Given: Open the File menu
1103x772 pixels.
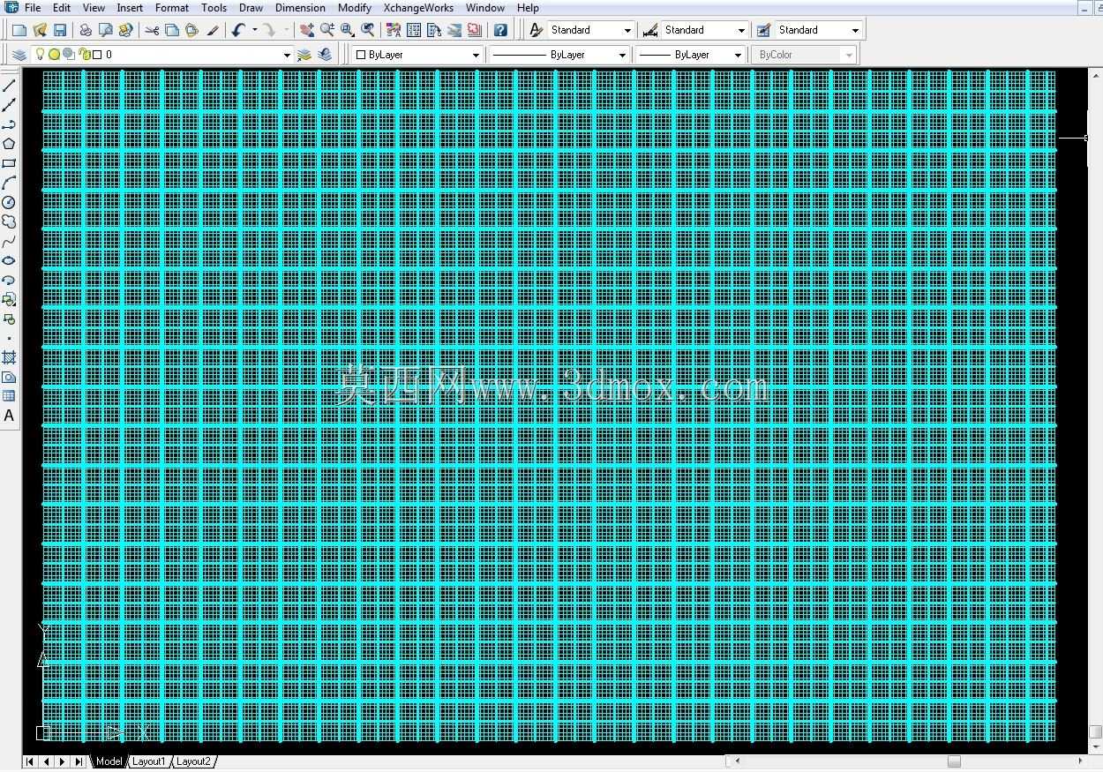Looking at the screenshot, I should tap(33, 8).
